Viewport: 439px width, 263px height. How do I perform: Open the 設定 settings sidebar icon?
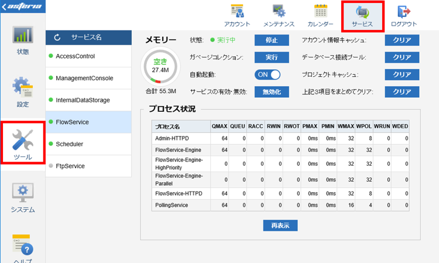23,93
